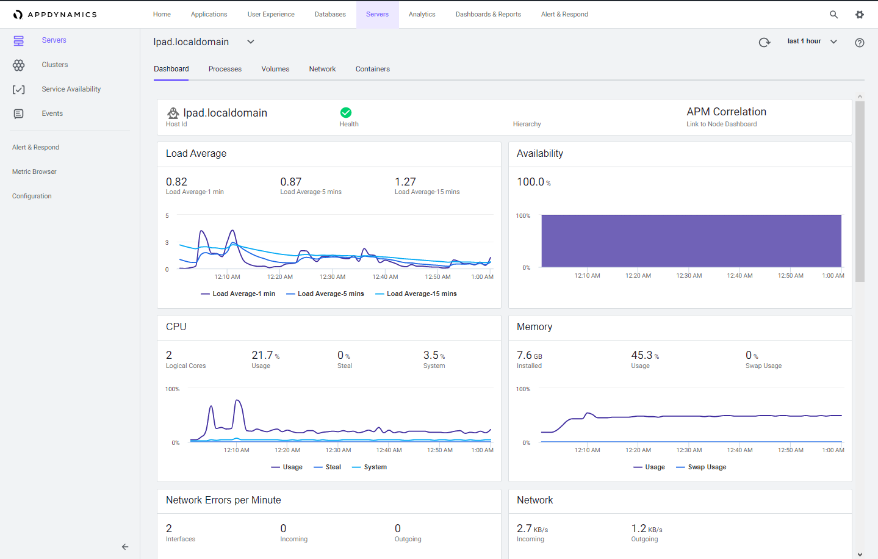This screenshot has height=559, width=878.
Task: Toggle CPU Usage legend series
Action: tap(287, 467)
